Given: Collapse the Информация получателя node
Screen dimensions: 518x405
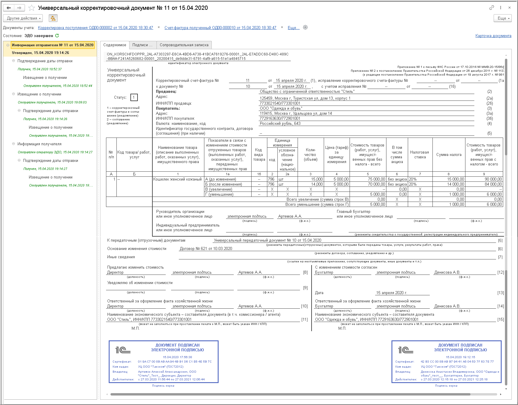Looking at the screenshot, I should pos(13,144).
